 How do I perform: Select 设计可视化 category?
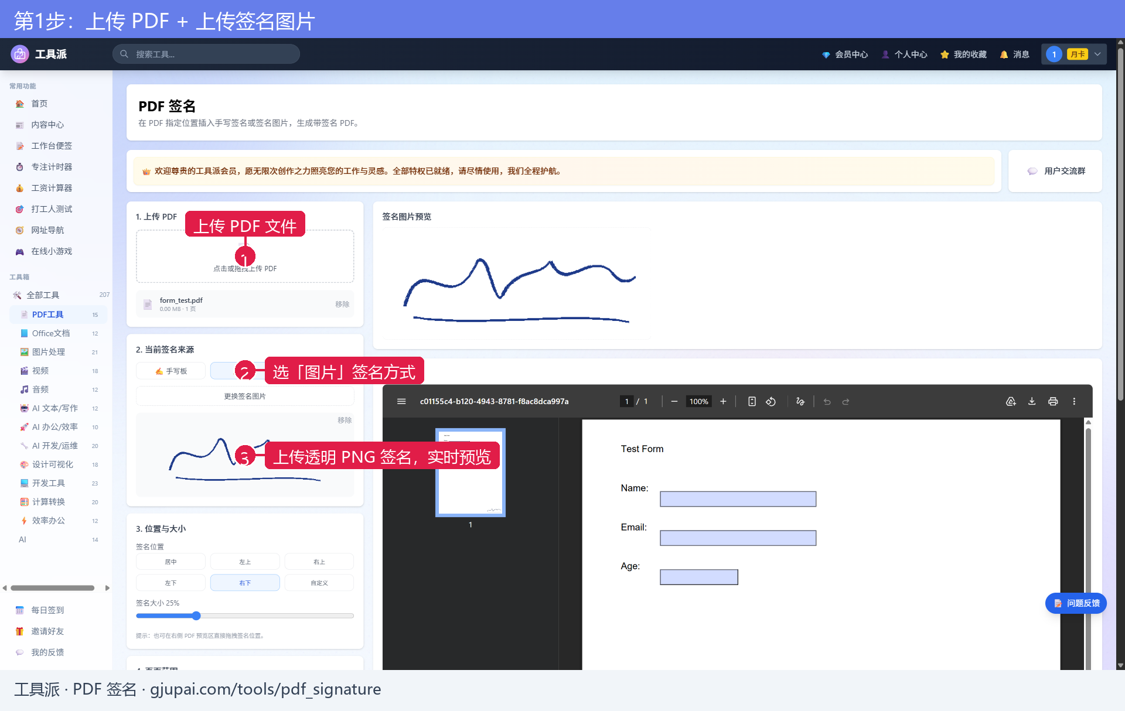point(59,464)
